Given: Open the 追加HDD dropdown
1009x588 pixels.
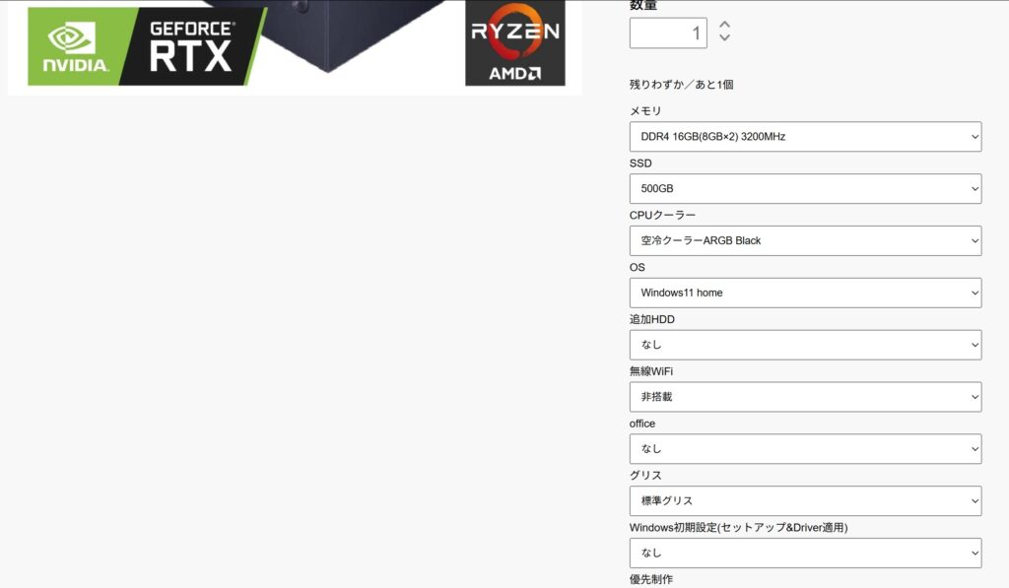Looking at the screenshot, I should point(805,345).
